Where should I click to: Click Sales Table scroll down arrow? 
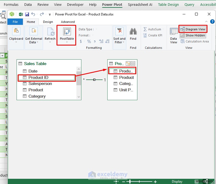point(79,97)
